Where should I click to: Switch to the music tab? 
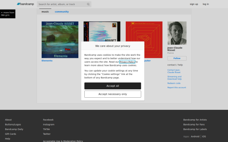[45, 12]
